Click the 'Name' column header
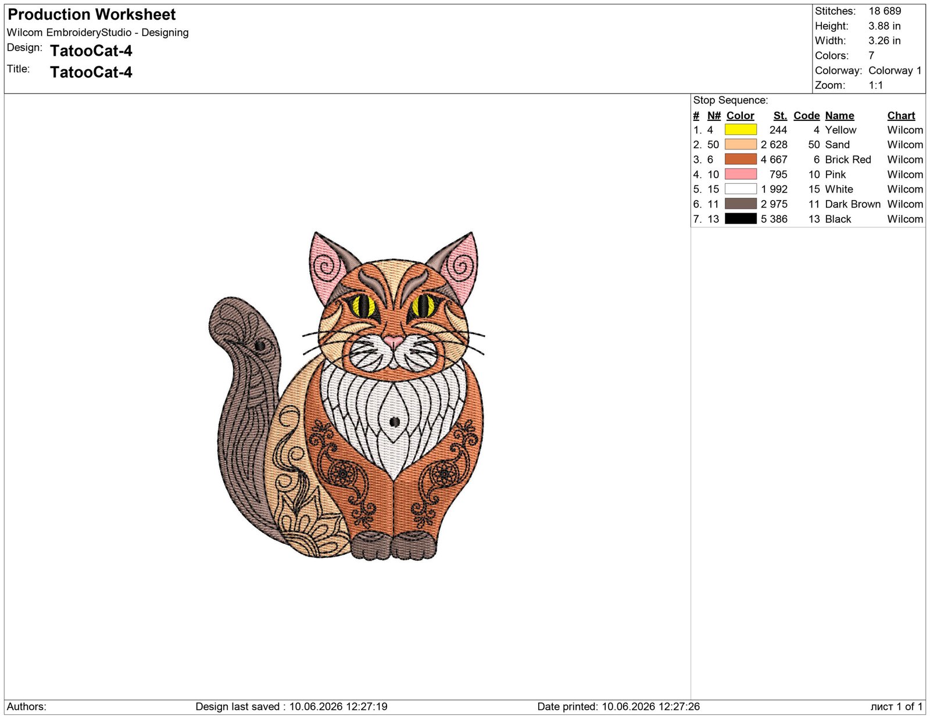Viewport: 930px width, 716px height. 840,116
